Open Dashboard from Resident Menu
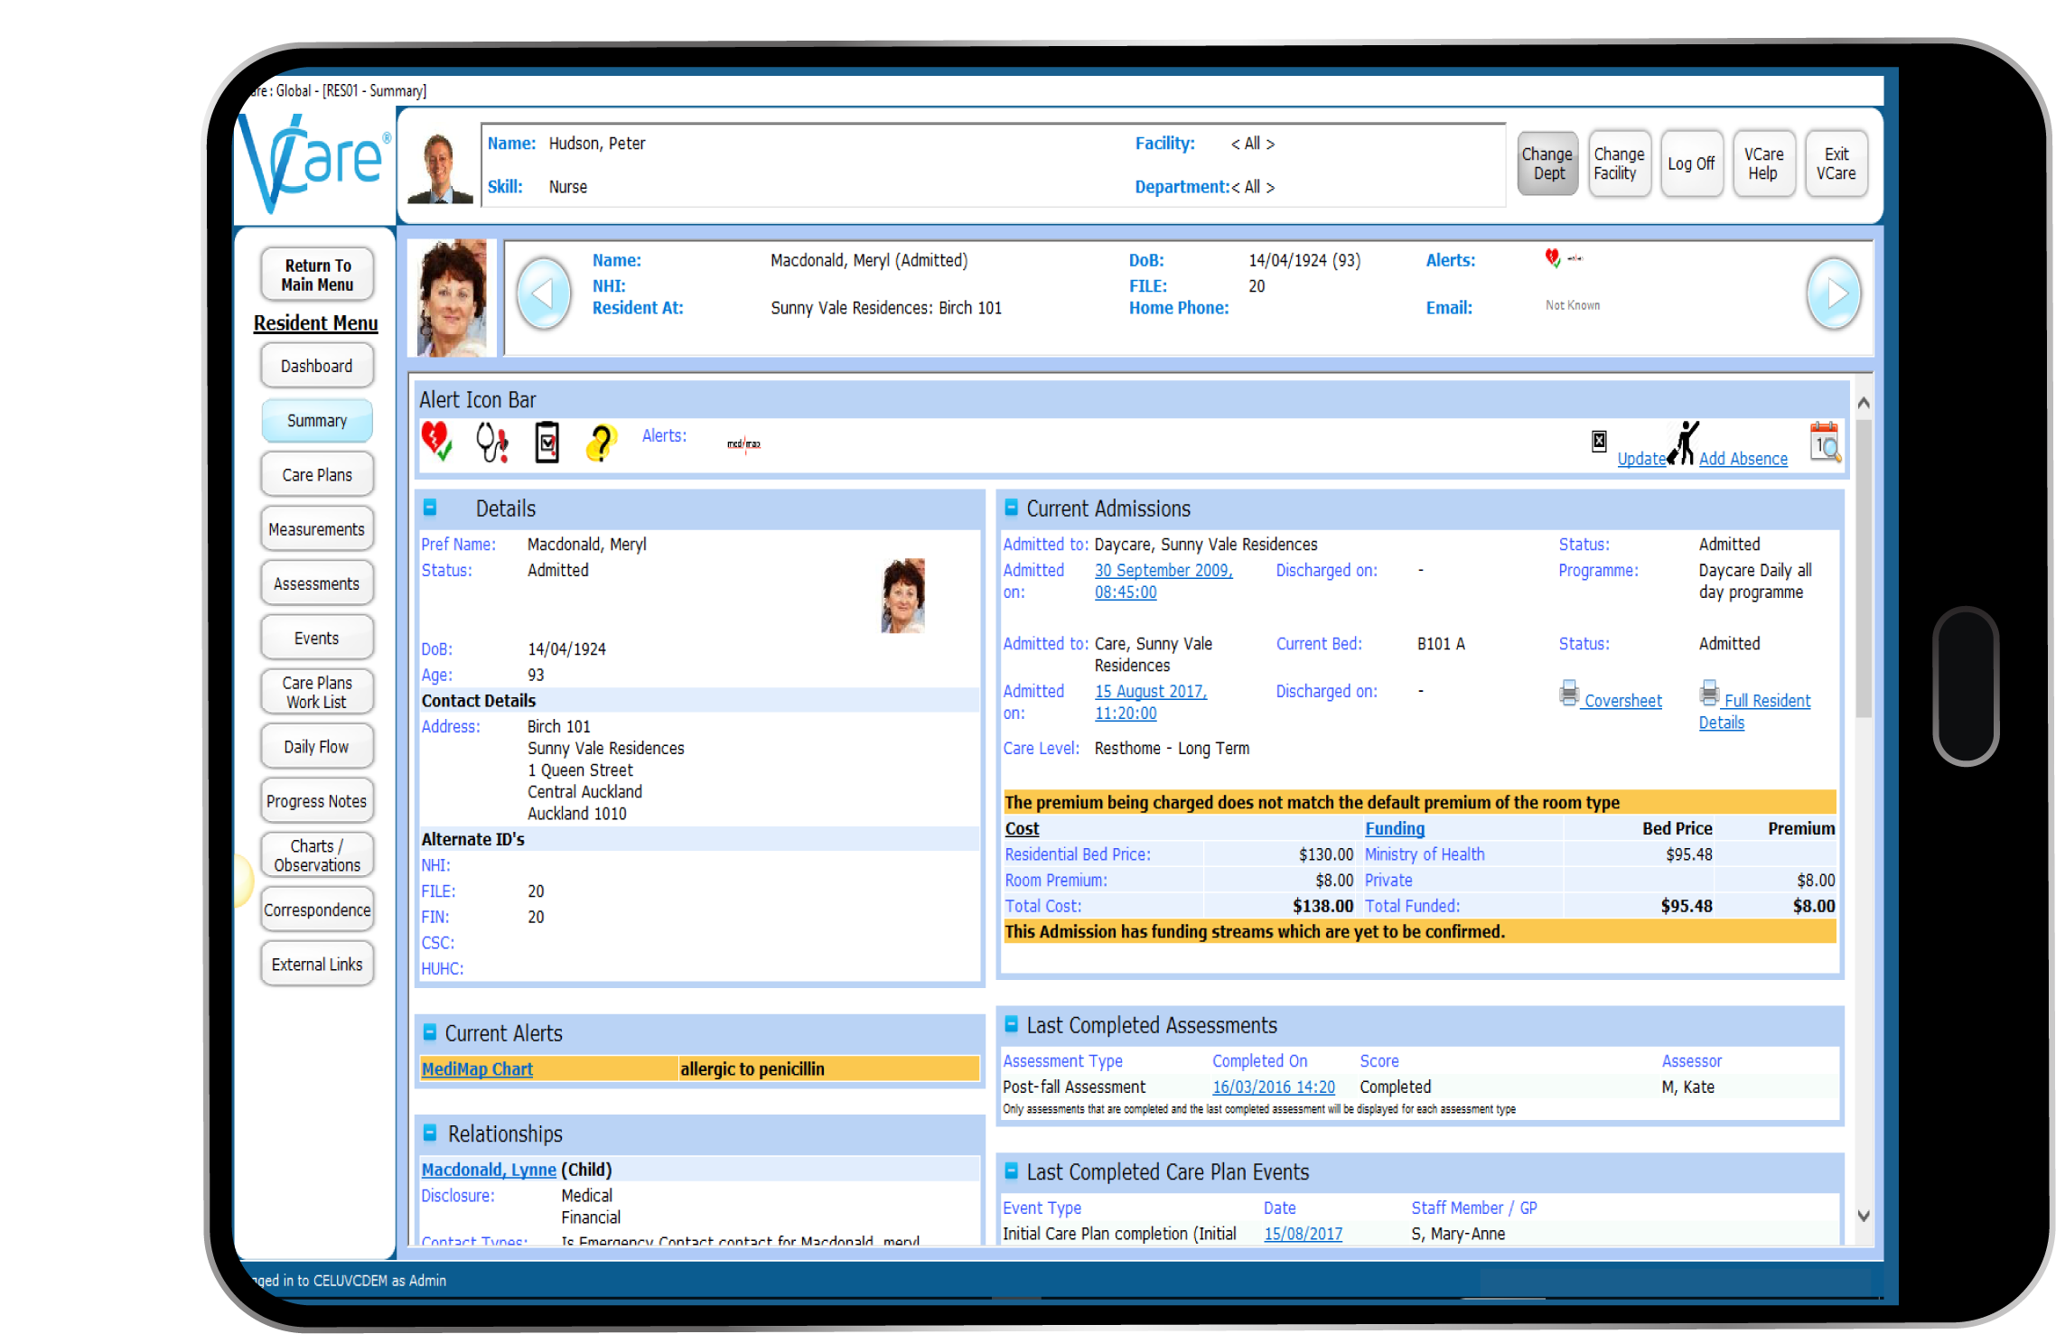Image resolution: width=2056 pixels, height=1334 pixels. 317,366
